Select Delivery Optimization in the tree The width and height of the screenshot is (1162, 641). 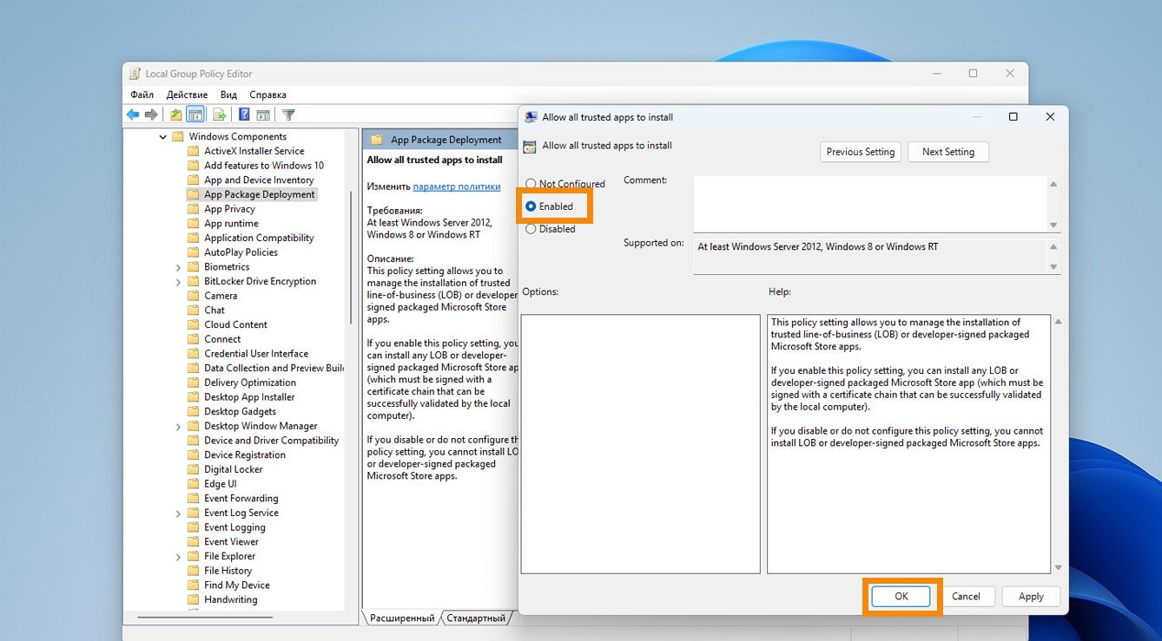click(250, 383)
